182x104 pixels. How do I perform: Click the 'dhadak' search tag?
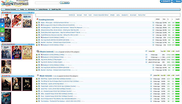[x=112, y=15]
